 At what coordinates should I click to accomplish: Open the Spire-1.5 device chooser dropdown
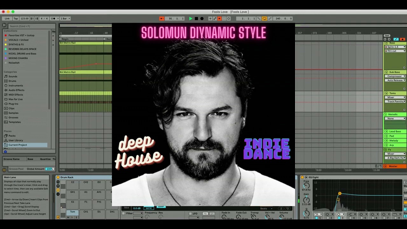click(395, 47)
